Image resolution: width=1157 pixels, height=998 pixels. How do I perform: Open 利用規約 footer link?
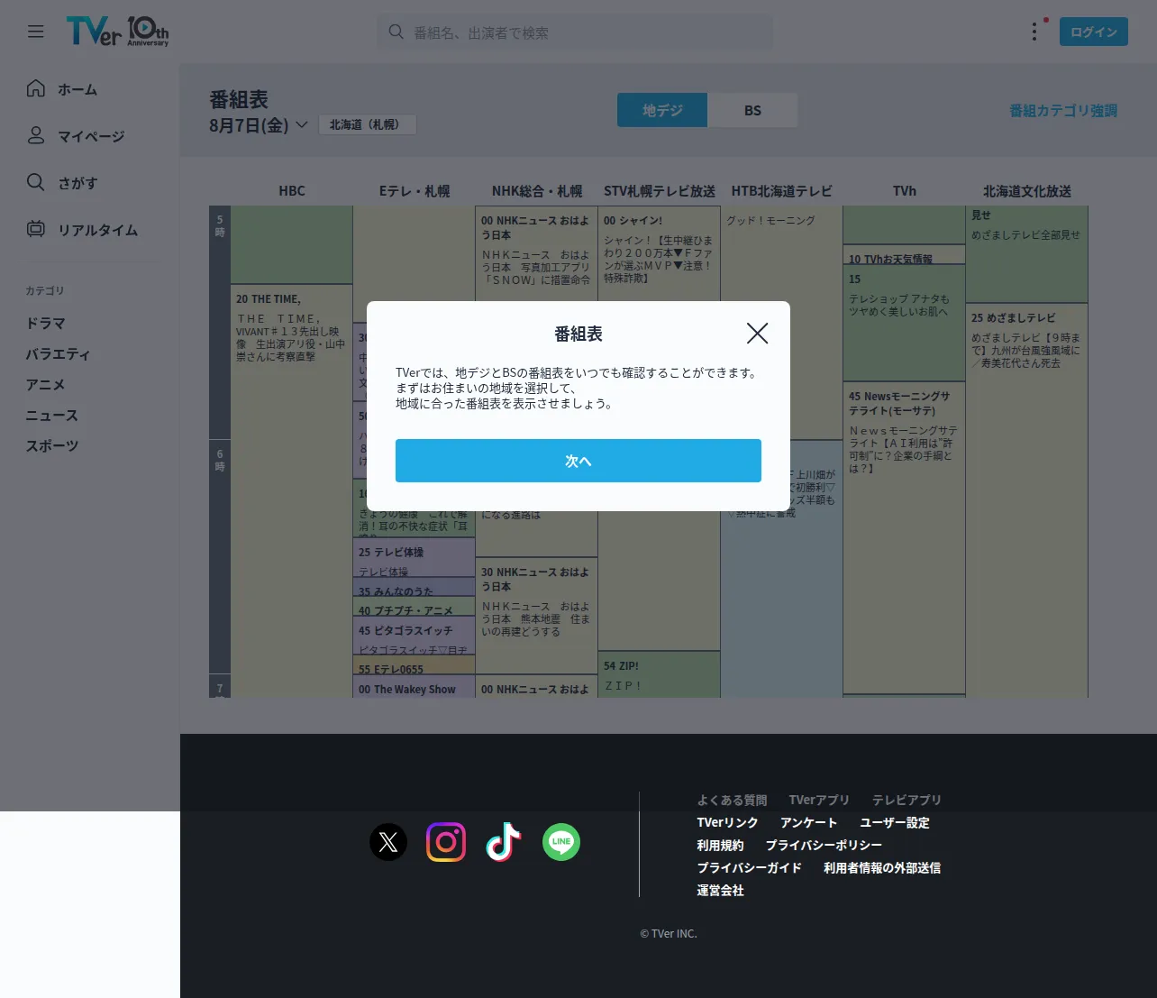pyautogui.click(x=720, y=845)
